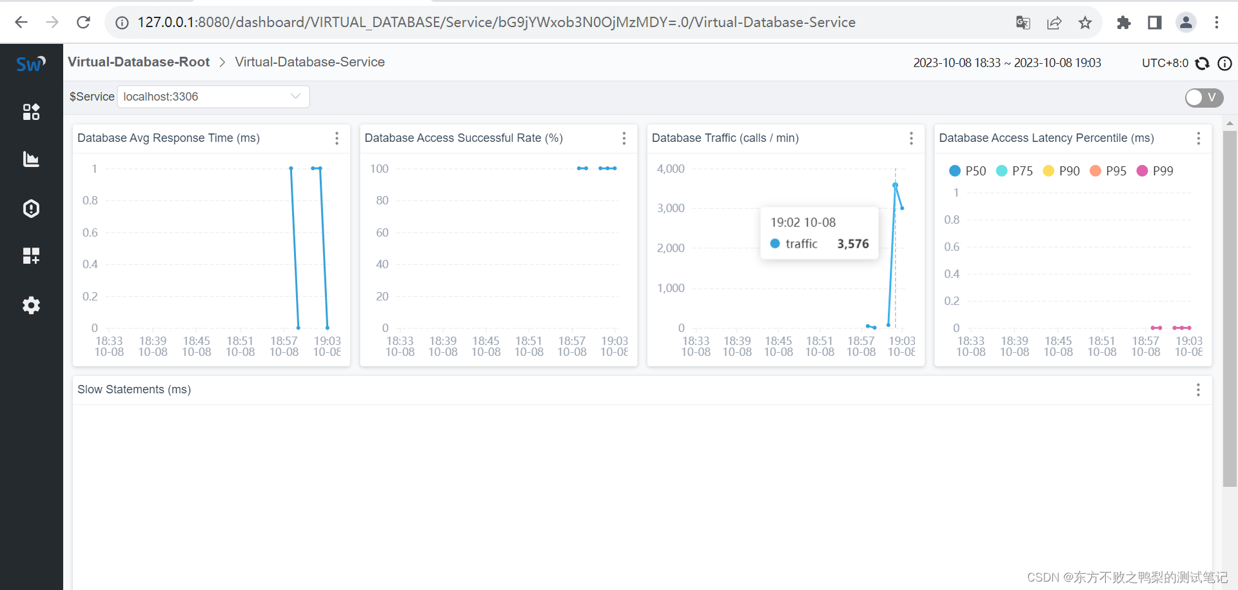
Task: Open browser extensions puzzle icon
Action: tap(1124, 23)
